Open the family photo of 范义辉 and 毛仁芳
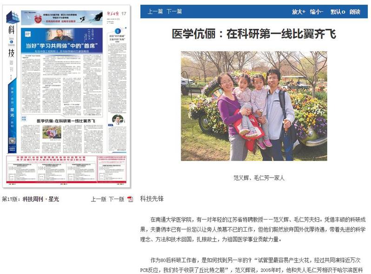371x274 pixels. tap(254, 106)
